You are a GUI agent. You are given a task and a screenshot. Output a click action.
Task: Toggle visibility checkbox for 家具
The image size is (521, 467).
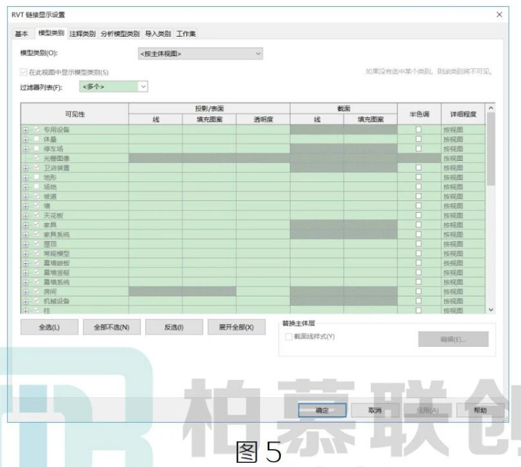coord(37,225)
